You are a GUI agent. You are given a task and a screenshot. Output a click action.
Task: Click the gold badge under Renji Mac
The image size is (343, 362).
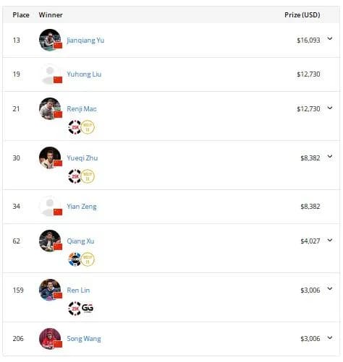coord(88,127)
